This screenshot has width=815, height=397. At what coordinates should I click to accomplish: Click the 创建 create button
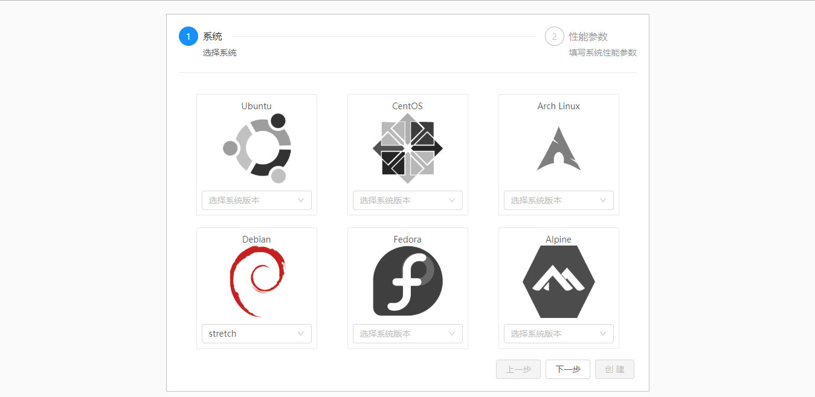point(614,369)
